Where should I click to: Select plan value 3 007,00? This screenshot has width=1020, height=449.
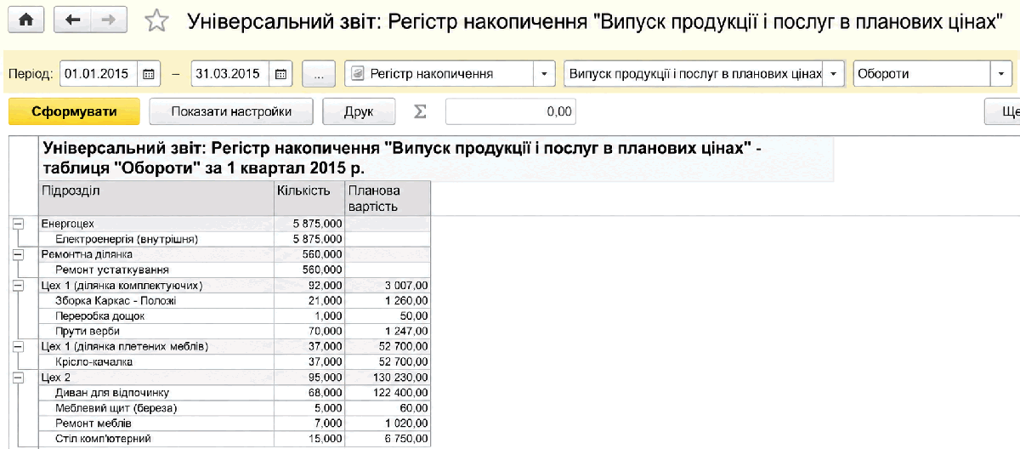[x=388, y=285]
